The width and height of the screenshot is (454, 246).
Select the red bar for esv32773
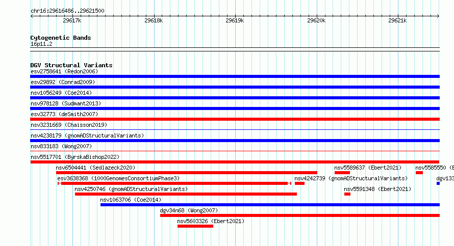[x=235, y=119]
